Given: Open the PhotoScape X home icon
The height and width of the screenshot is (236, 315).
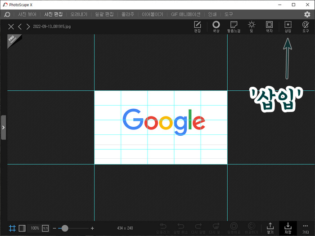Looking at the screenshot, I should click(x=7, y=14).
